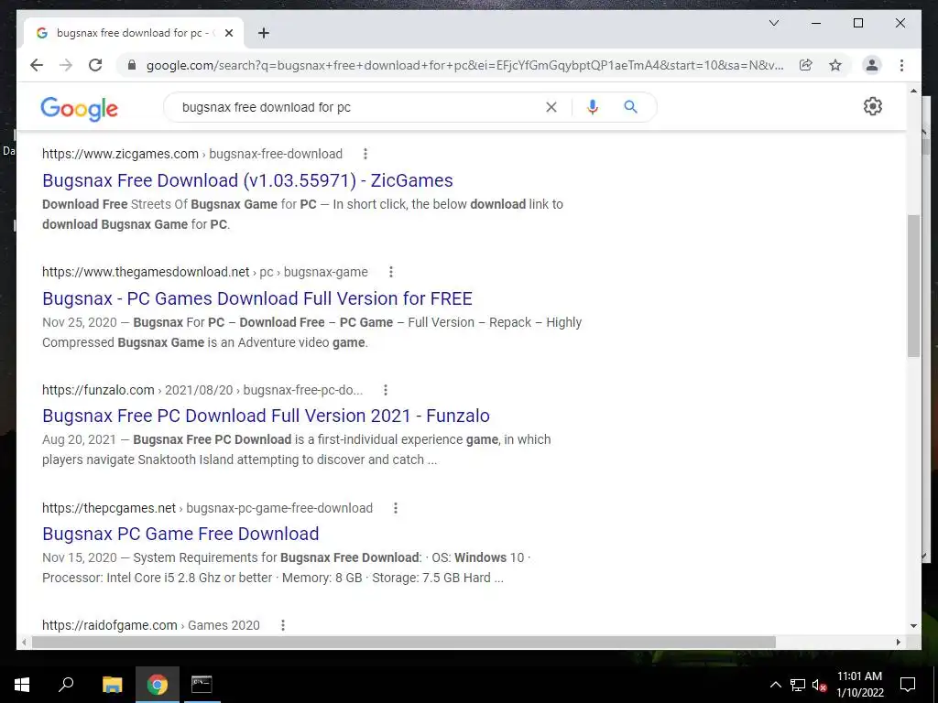Click the scroll down arrow of the page
The image size is (938, 703).
913,626
